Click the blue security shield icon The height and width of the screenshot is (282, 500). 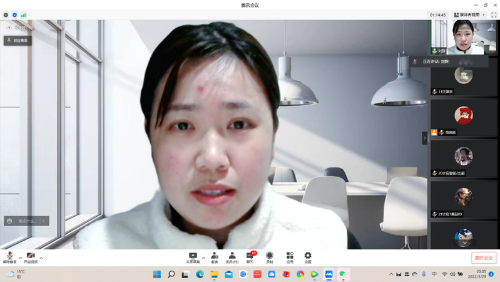[14, 14]
